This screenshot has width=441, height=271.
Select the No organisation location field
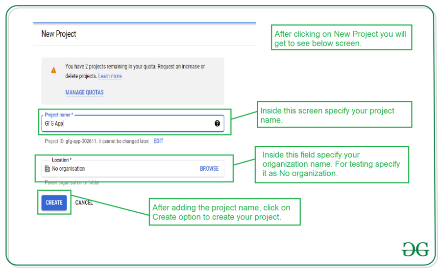tap(133, 168)
